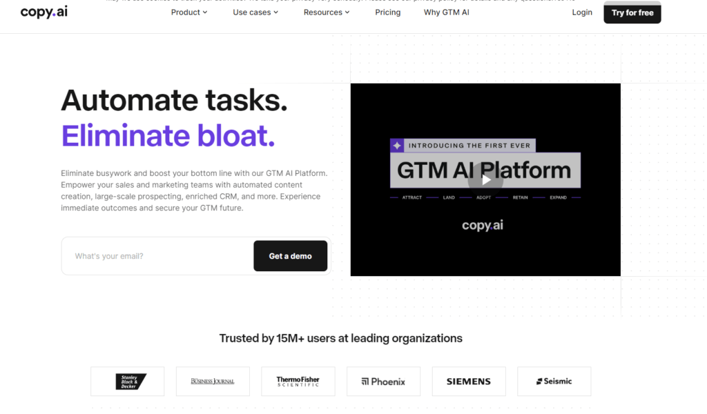Click the purple sparkle icon in video banner
The width and height of the screenshot is (707, 414).
click(397, 146)
